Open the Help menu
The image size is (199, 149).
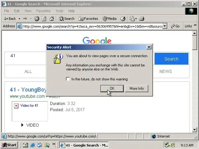tap(71, 11)
